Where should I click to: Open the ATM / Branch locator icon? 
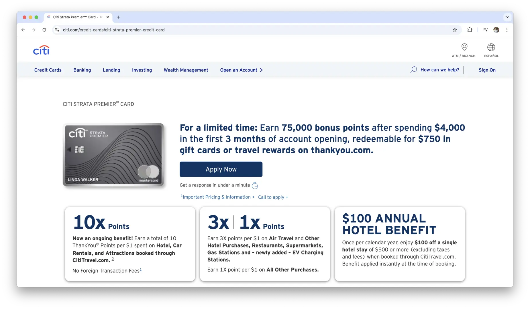click(464, 47)
